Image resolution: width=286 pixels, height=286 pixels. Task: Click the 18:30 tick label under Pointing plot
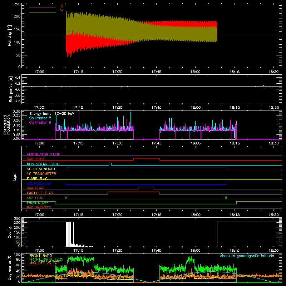[273, 72]
